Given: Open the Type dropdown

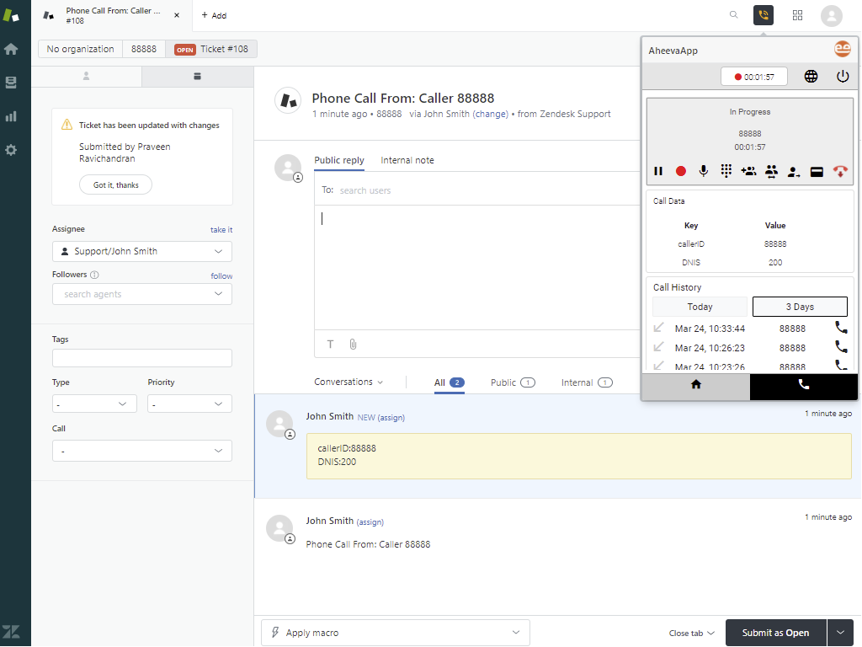Looking at the screenshot, I should [x=94, y=404].
